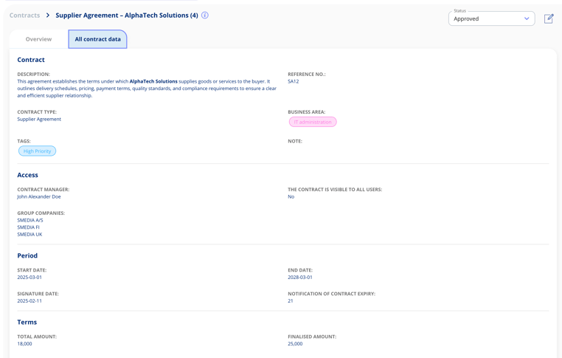Click the end date 2028-03-01
This screenshot has height=358, width=562.
pos(300,278)
